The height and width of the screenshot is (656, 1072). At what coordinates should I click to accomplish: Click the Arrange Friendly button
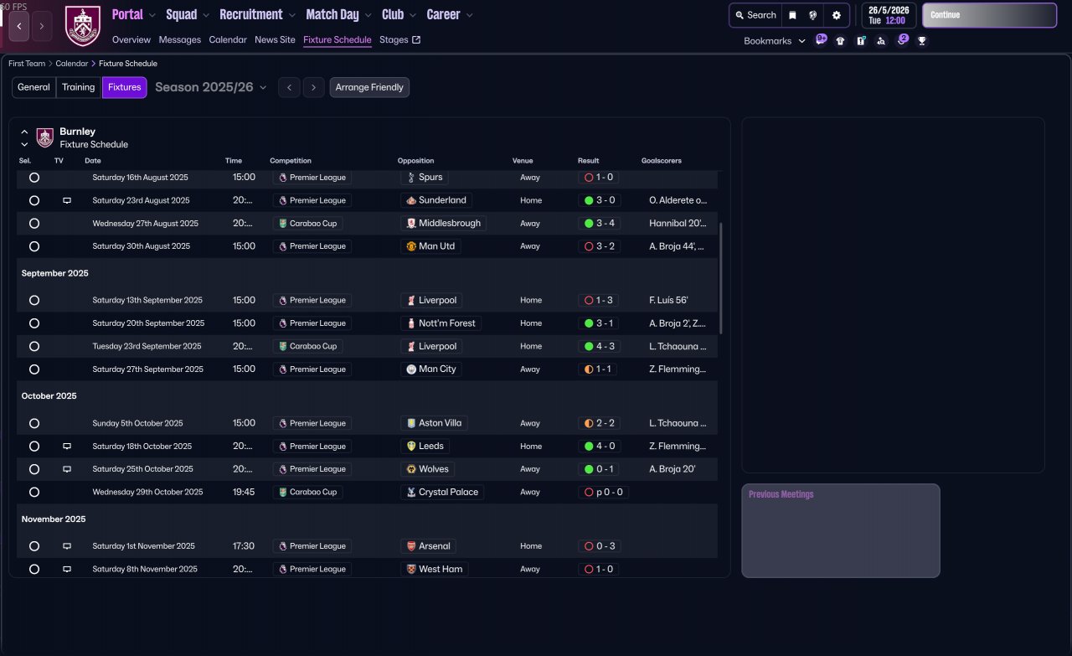point(369,87)
